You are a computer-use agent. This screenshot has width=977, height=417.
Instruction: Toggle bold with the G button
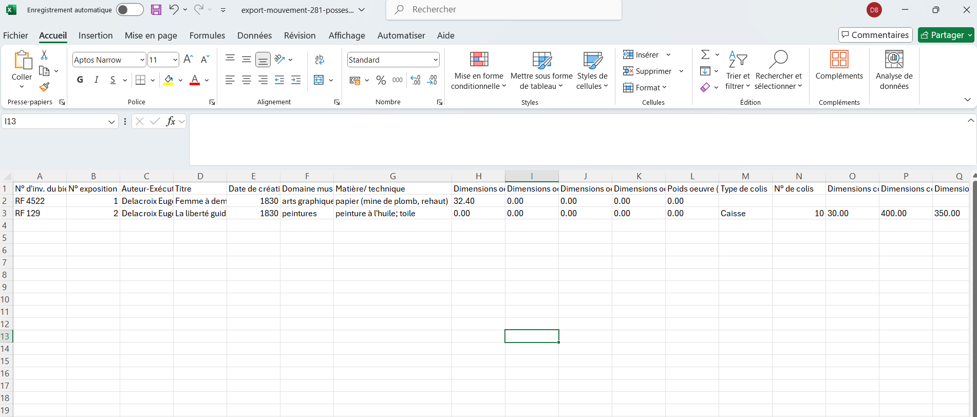pyautogui.click(x=80, y=80)
